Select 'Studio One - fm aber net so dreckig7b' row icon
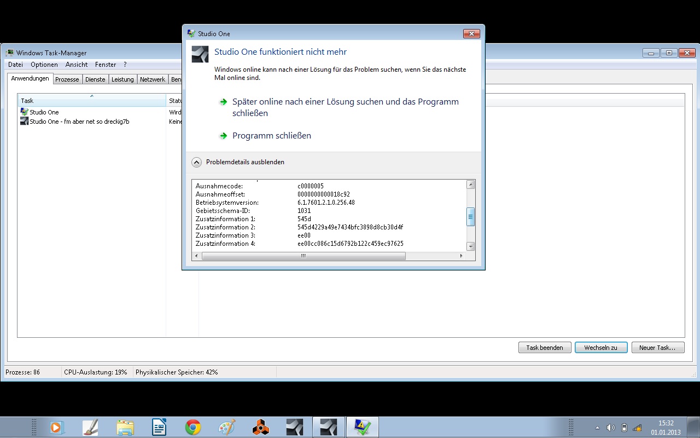 coord(24,121)
